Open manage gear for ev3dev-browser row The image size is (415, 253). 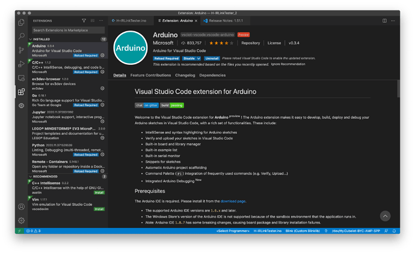[x=102, y=88]
